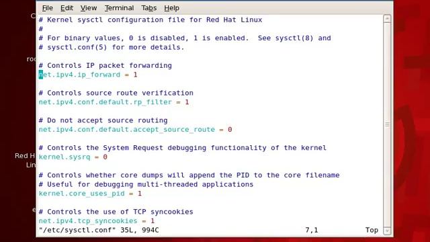Click the kernel.core_uses_pid = 1 line
Viewport: 430px width, 242px height.
click(90, 194)
